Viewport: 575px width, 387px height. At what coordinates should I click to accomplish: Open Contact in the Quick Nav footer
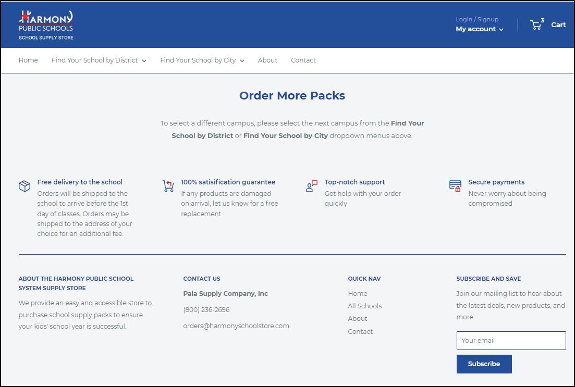(360, 331)
